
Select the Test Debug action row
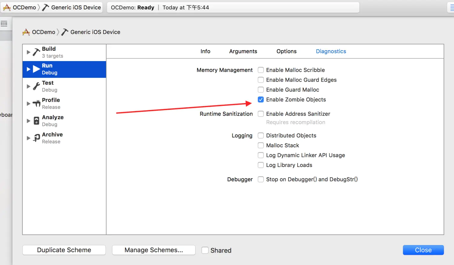click(x=64, y=87)
